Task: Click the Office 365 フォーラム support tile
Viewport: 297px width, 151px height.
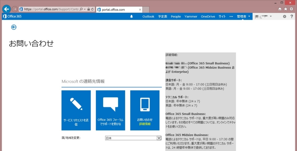Action: coord(110,110)
